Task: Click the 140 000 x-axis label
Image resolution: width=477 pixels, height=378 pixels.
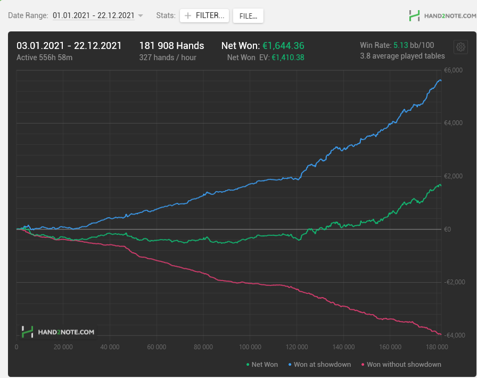Action: coord(343,347)
